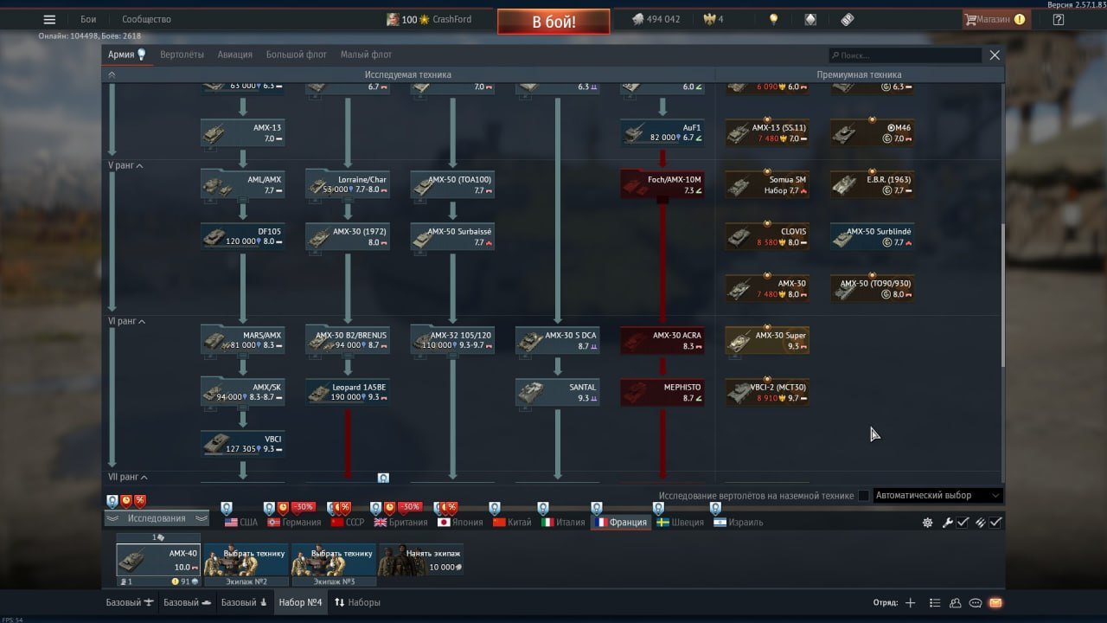Click the lightbulb research points icon
Image resolution: width=1107 pixels, height=623 pixels.
click(774, 19)
